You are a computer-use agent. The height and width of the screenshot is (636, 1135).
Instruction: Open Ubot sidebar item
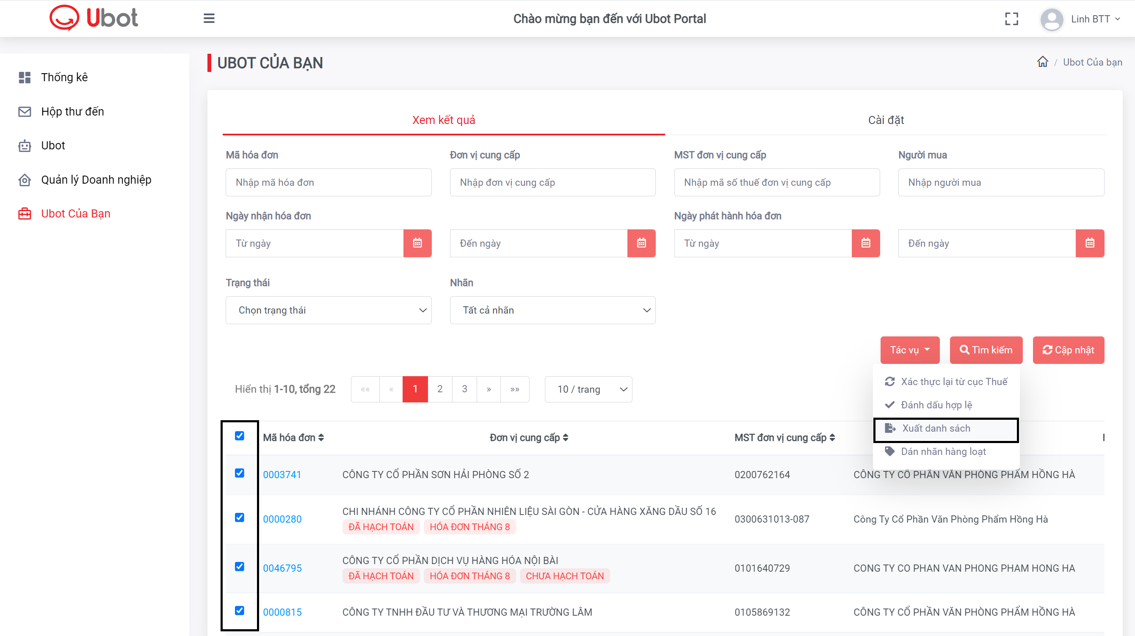pos(53,145)
